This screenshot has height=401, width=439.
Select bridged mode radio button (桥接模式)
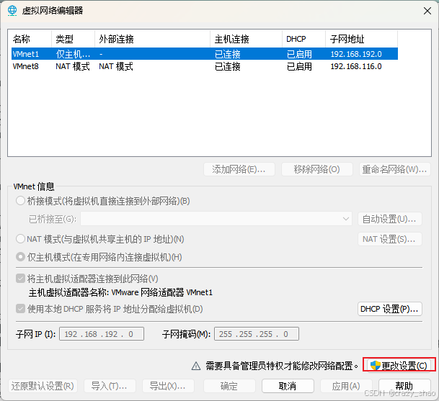[x=20, y=201]
